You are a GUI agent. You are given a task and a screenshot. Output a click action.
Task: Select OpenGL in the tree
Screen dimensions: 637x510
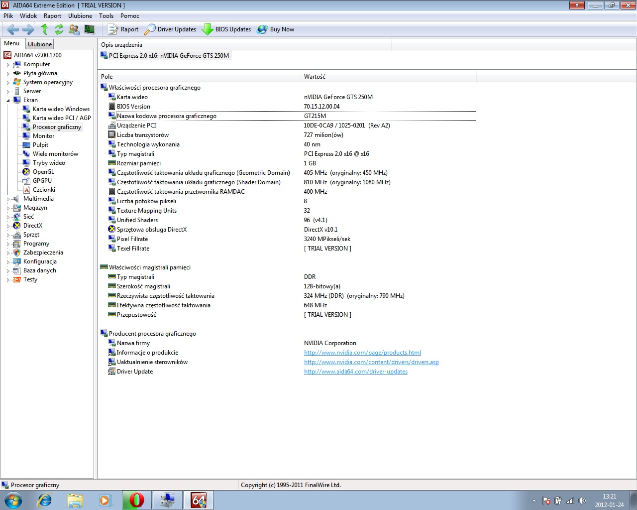(43, 172)
